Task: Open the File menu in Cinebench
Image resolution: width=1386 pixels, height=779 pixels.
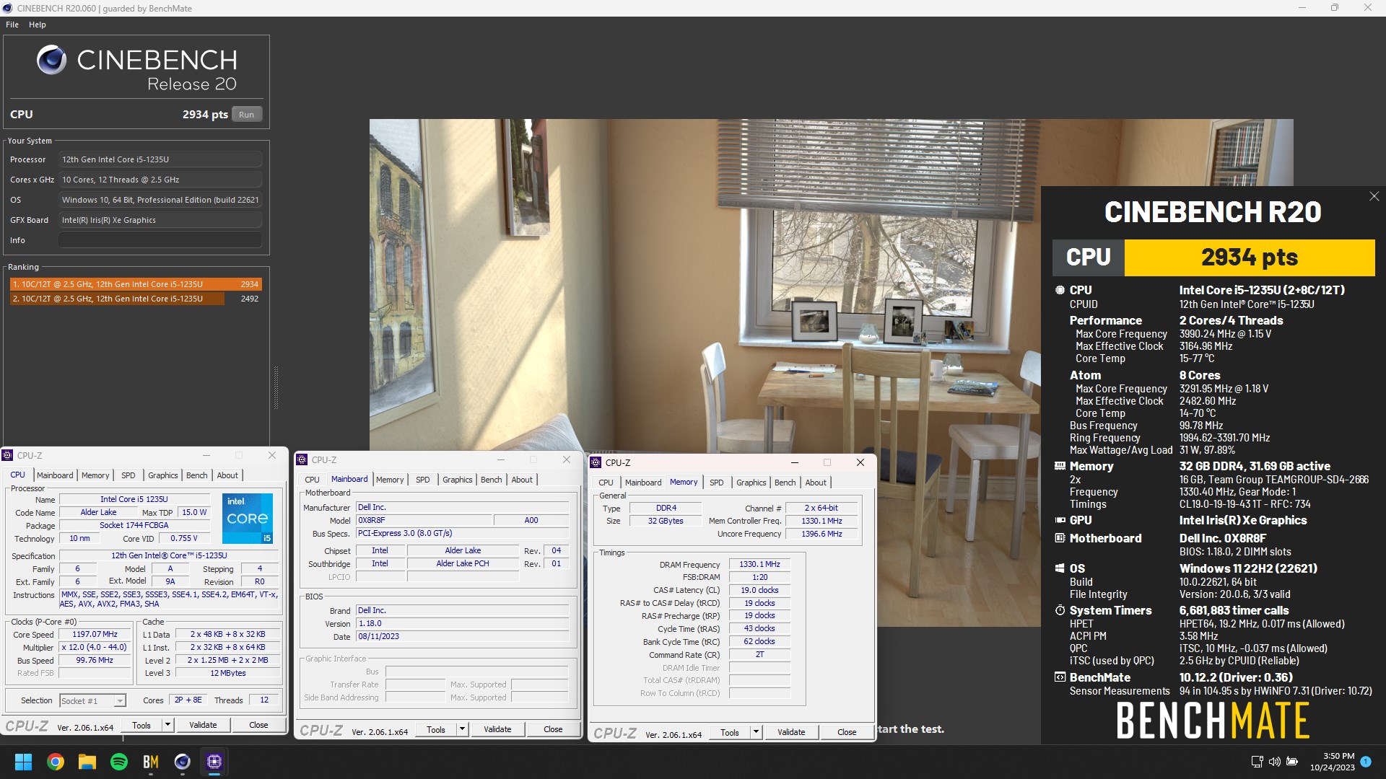Action: tap(12, 25)
